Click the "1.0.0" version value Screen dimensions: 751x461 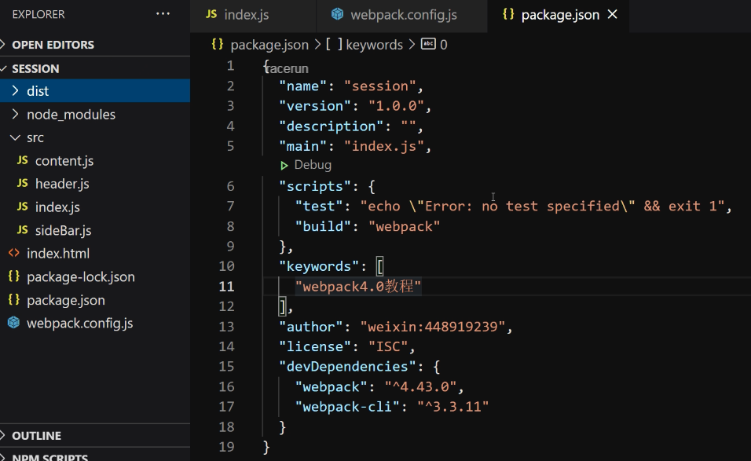tap(396, 106)
